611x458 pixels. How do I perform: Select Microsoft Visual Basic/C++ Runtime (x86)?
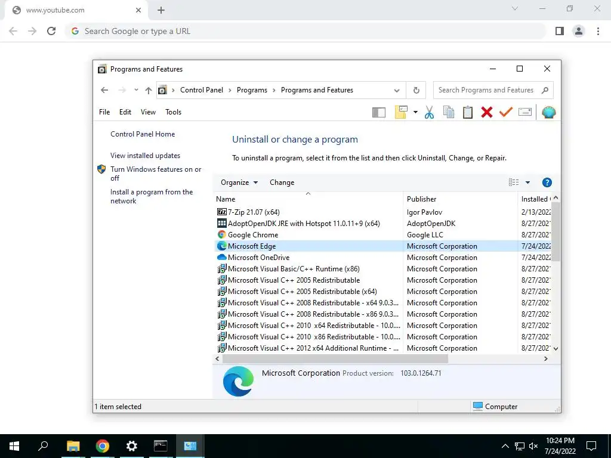(384, 269)
